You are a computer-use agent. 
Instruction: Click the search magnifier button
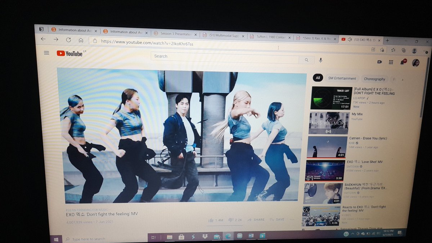click(x=306, y=60)
